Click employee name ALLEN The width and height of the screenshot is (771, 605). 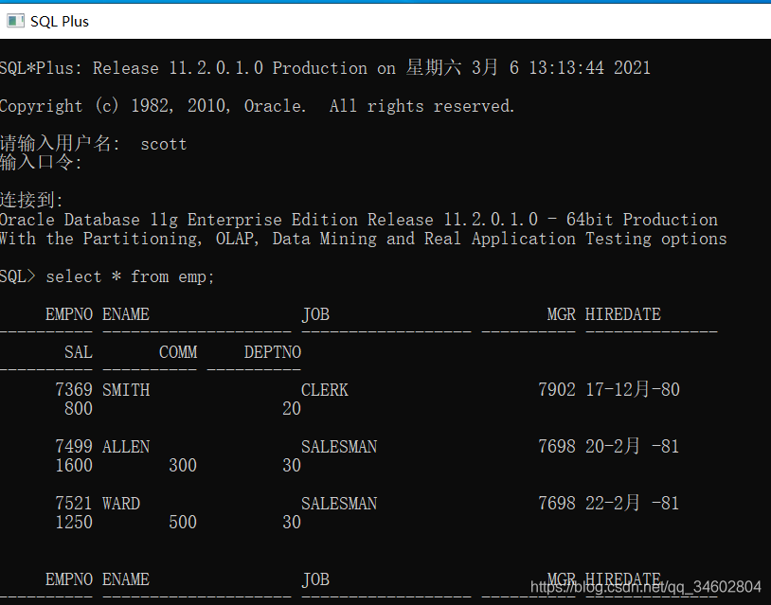(126, 446)
